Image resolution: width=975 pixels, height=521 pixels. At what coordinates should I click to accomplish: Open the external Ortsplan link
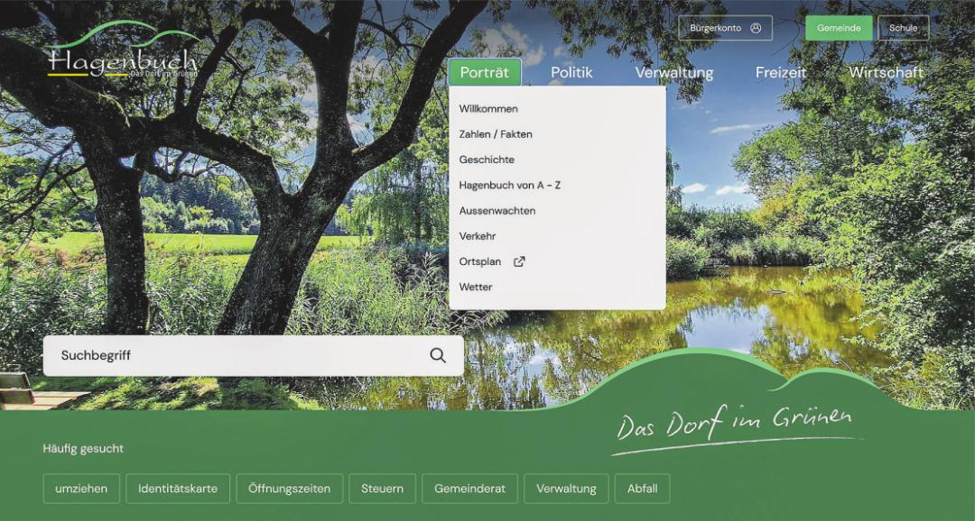click(491, 261)
